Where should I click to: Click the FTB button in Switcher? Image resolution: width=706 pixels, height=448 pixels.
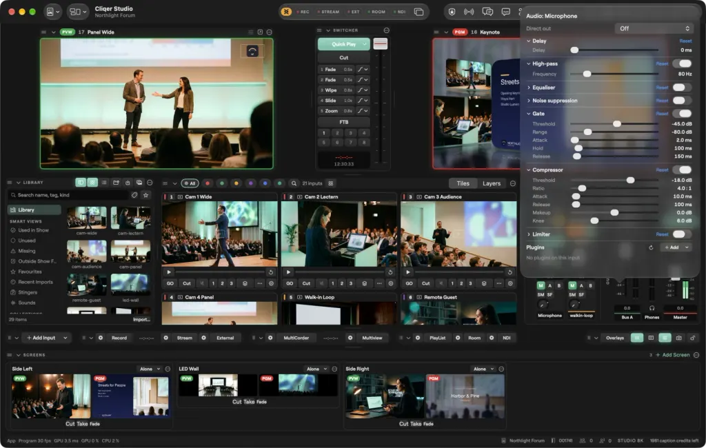tap(343, 122)
